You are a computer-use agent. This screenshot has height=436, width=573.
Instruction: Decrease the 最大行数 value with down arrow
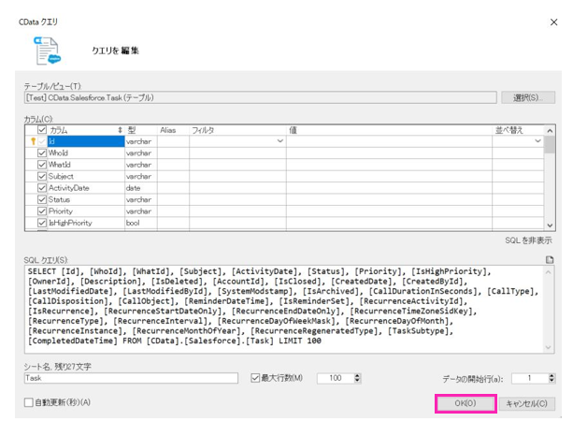(357, 381)
